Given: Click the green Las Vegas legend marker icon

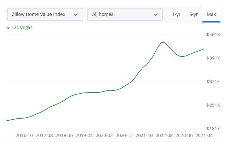Looking at the screenshot, I should click(x=8, y=28).
